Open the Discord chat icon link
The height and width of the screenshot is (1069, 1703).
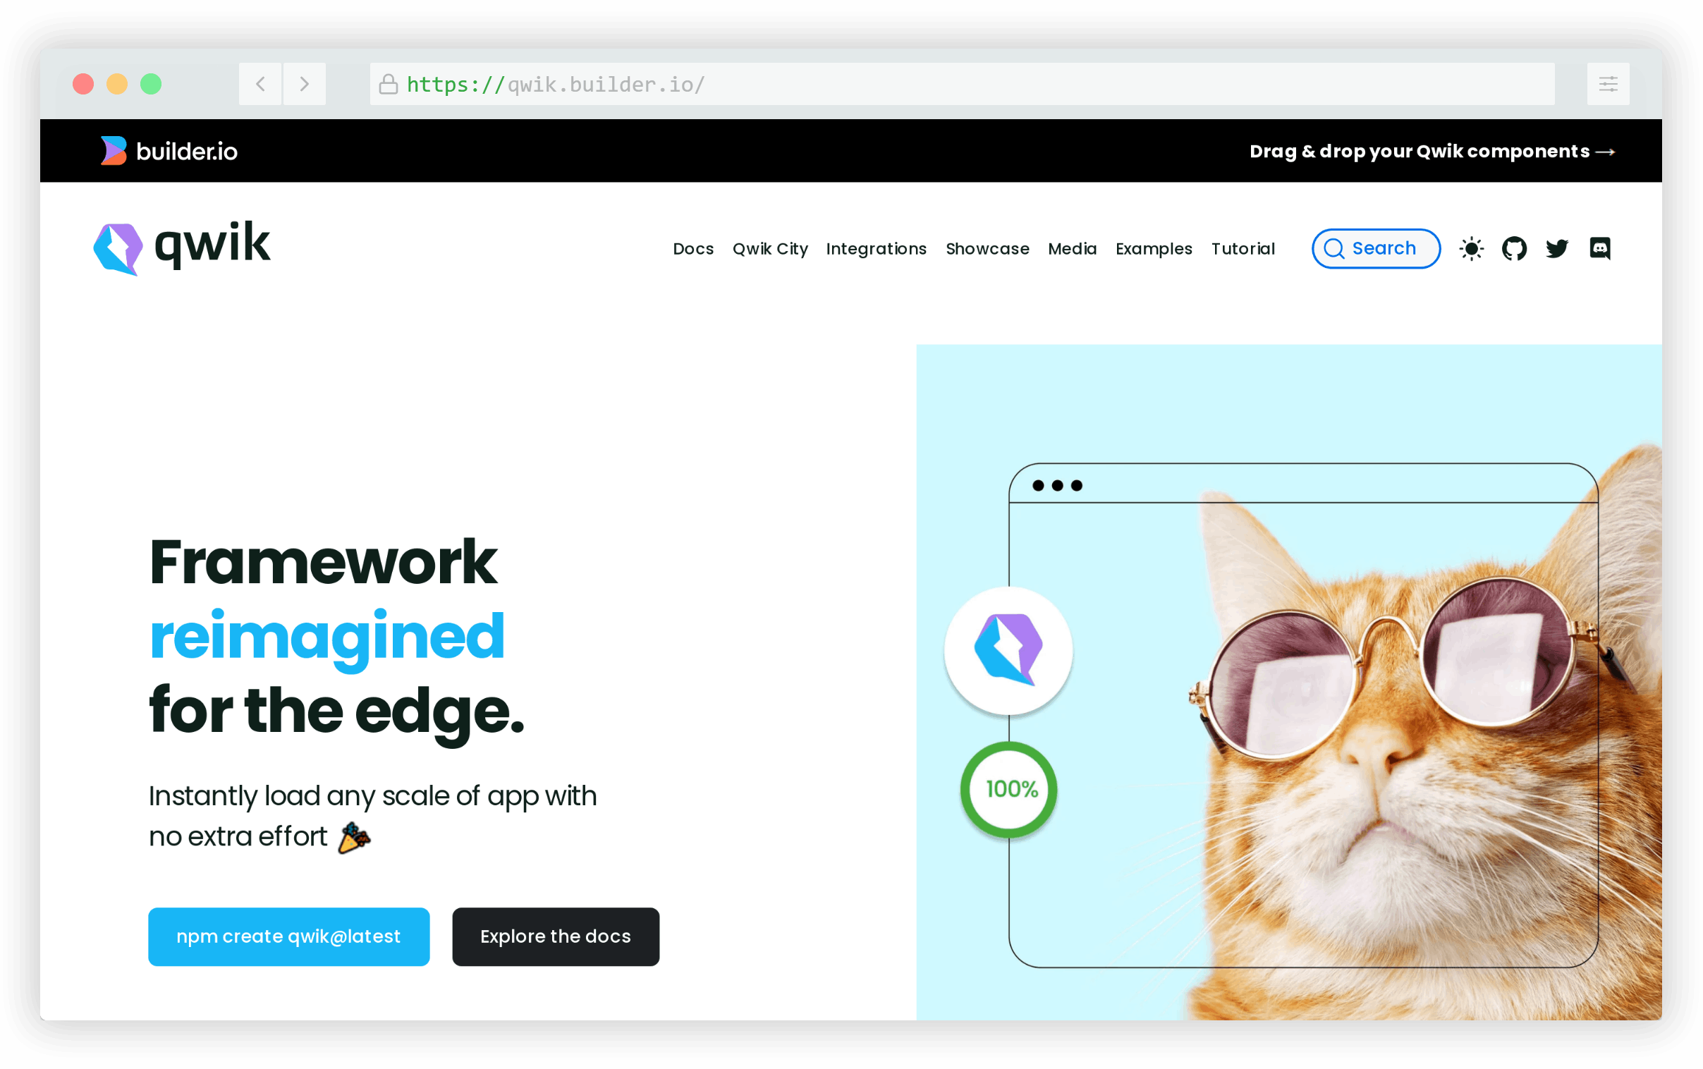(1600, 249)
